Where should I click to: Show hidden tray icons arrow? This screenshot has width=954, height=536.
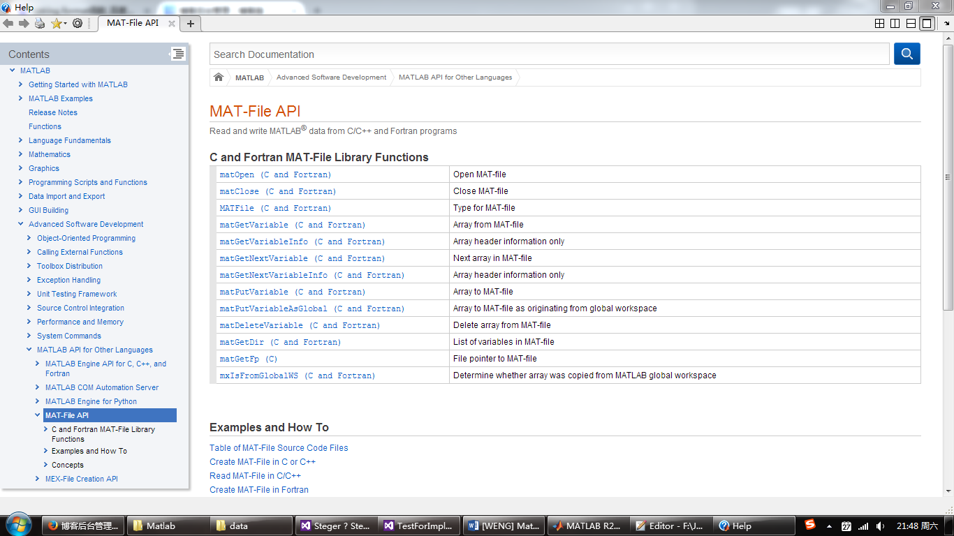tap(829, 526)
